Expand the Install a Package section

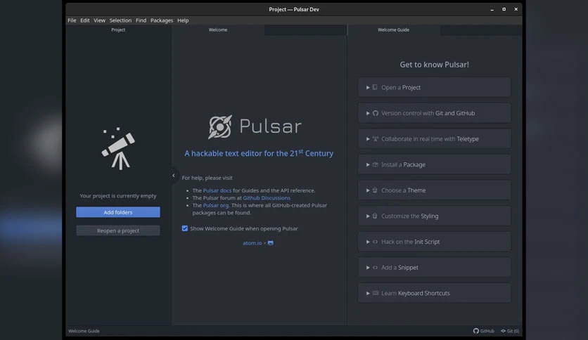pyautogui.click(x=434, y=165)
